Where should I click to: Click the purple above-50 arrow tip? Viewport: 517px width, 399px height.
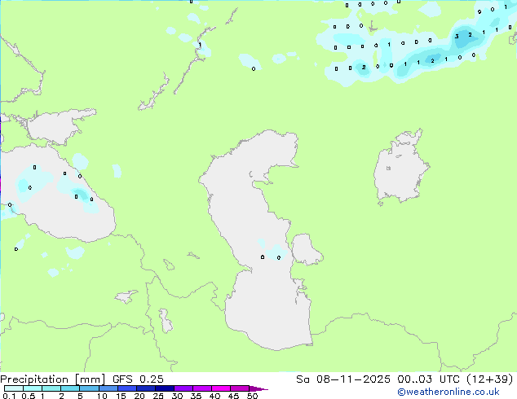click(x=258, y=388)
